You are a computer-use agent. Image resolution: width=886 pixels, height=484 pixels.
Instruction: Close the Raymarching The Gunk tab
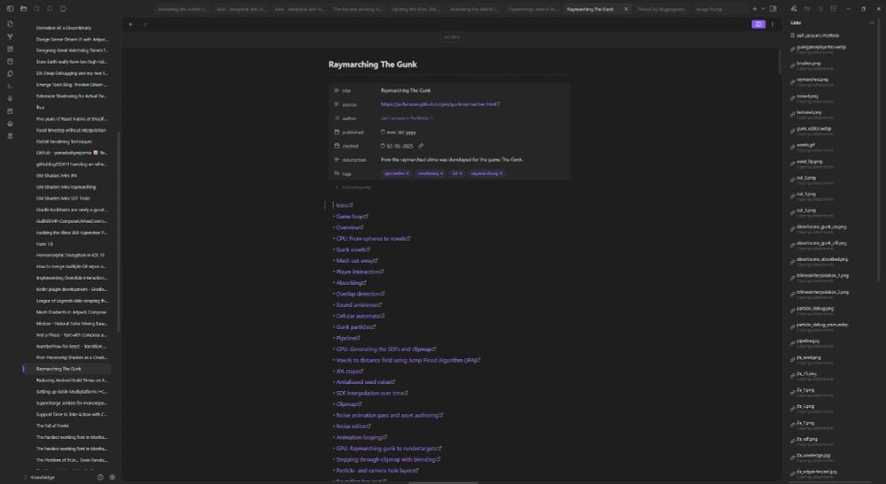click(626, 9)
